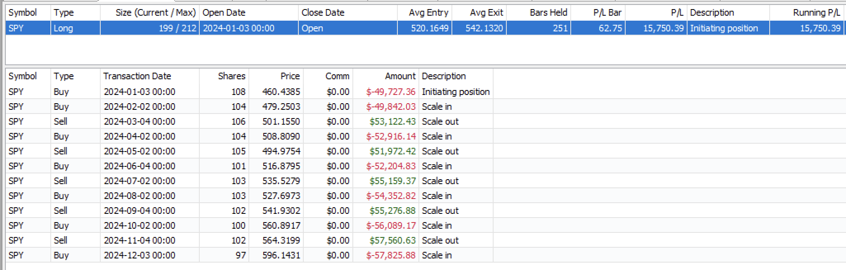Click the Transaction Date column header

click(137, 76)
